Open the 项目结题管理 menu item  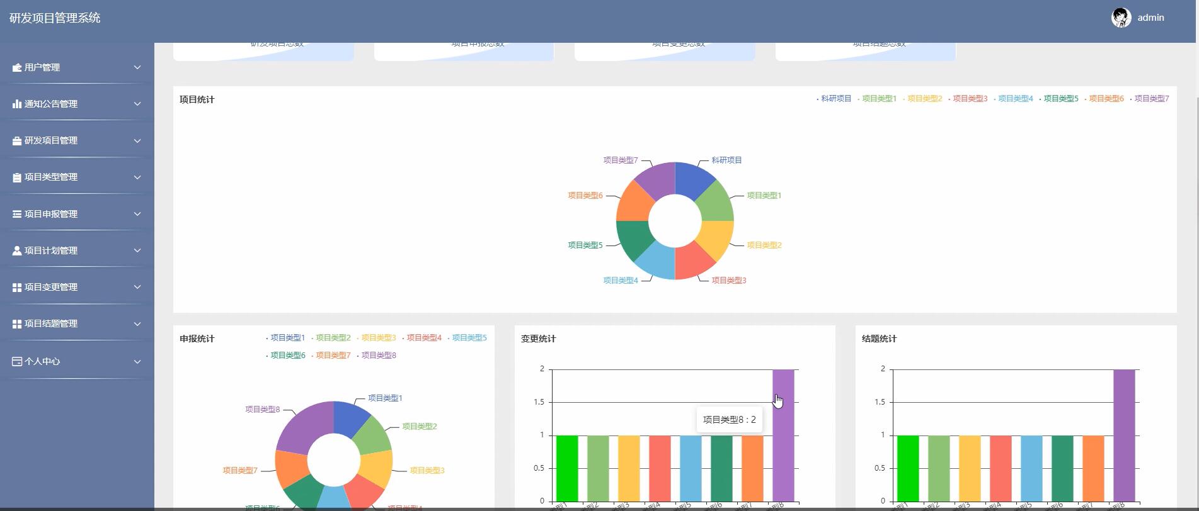77,323
